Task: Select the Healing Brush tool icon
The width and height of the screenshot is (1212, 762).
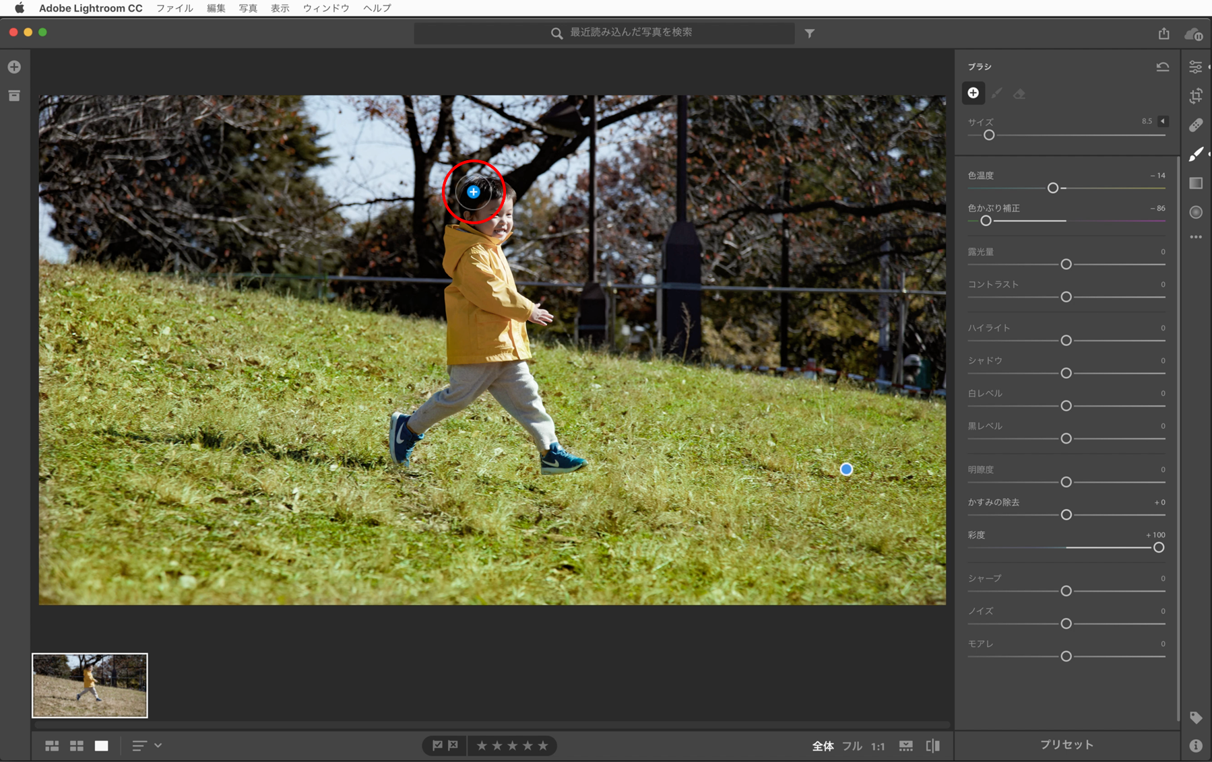Action: [1196, 125]
